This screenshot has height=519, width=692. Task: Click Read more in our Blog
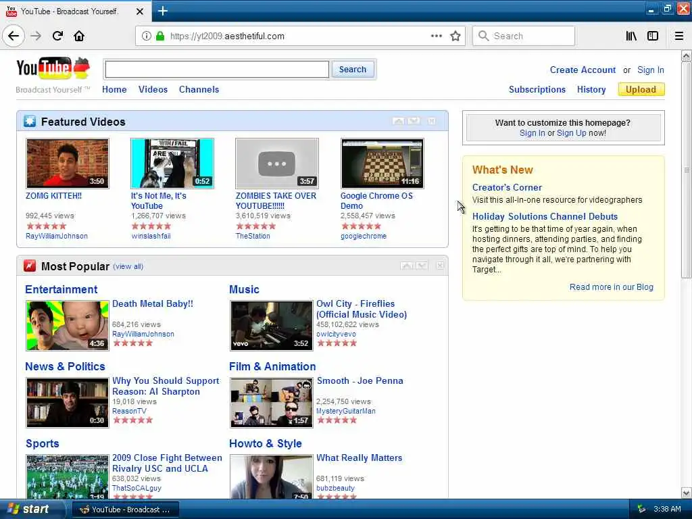(611, 287)
